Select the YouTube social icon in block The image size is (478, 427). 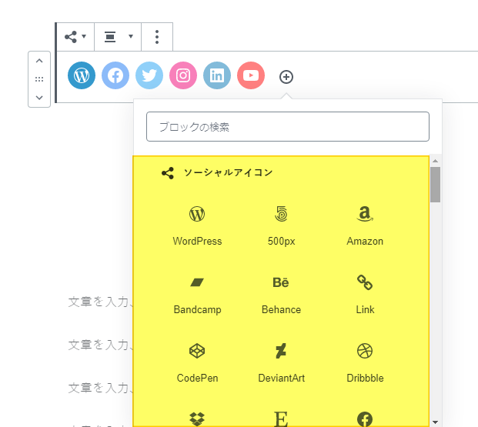251,75
